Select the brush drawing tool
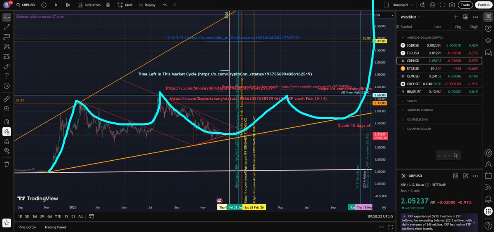This screenshot has width=494, height=232. [x=7, y=66]
